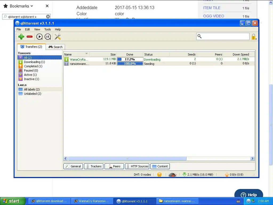Open the options wrench and screwdriver icon
Viewport: 273px width, 205px height.
coord(58,37)
